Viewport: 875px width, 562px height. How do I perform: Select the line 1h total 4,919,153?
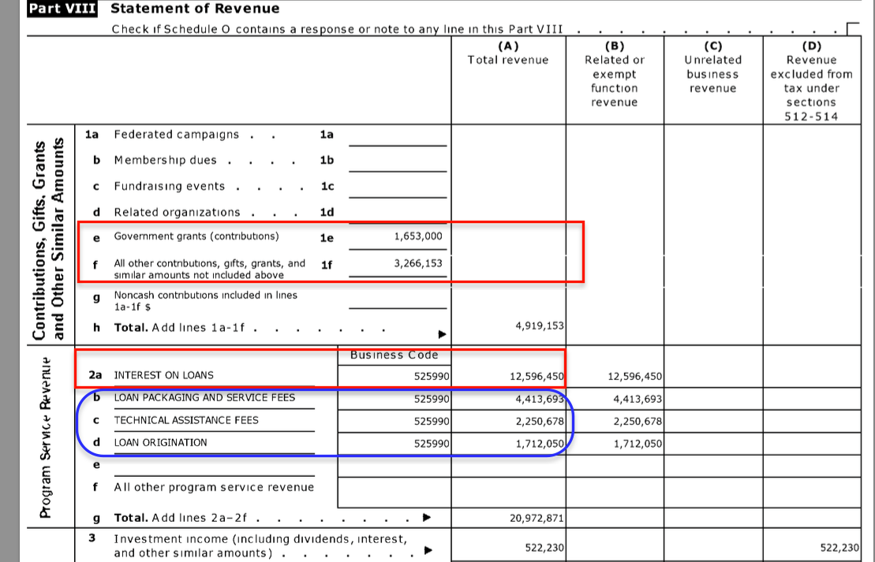point(537,326)
